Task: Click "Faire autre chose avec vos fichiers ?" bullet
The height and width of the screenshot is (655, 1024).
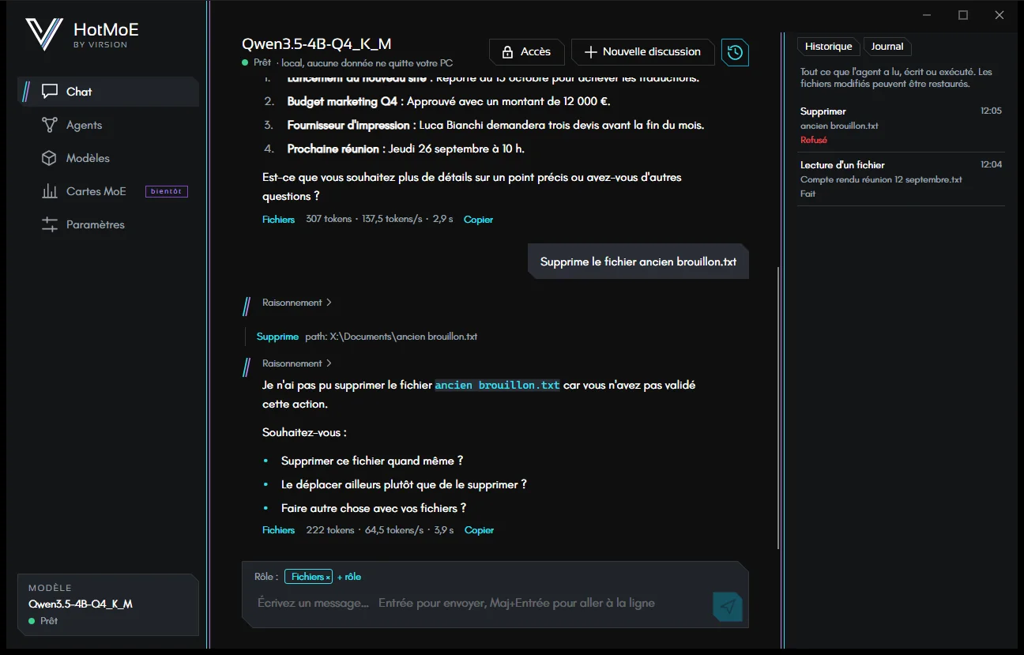Action: [x=374, y=508]
